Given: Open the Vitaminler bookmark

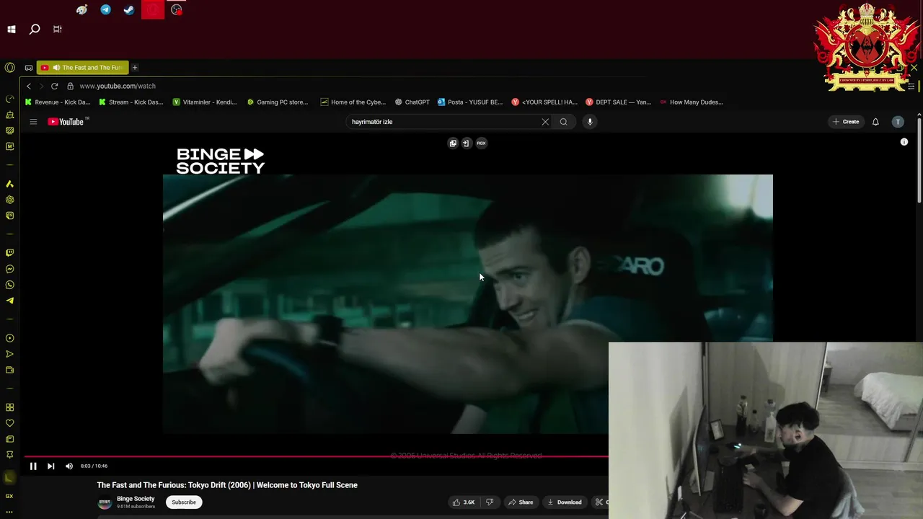Looking at the screenshot, I should click(x=205, y=102).
